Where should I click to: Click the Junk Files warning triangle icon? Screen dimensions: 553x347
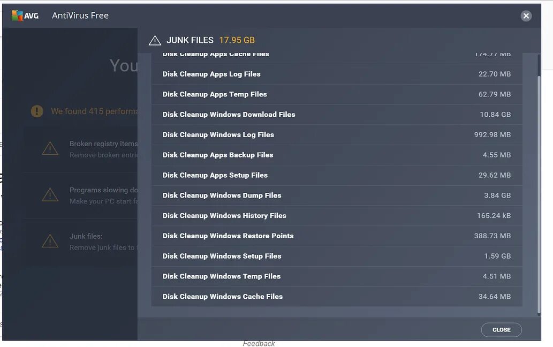[155, 41]
